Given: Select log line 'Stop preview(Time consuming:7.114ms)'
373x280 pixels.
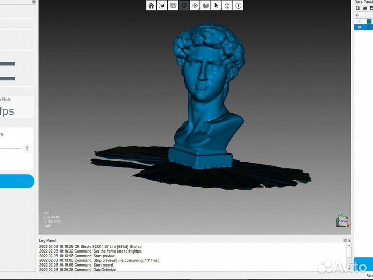Looking at the screenshot, I should point(100,260).
